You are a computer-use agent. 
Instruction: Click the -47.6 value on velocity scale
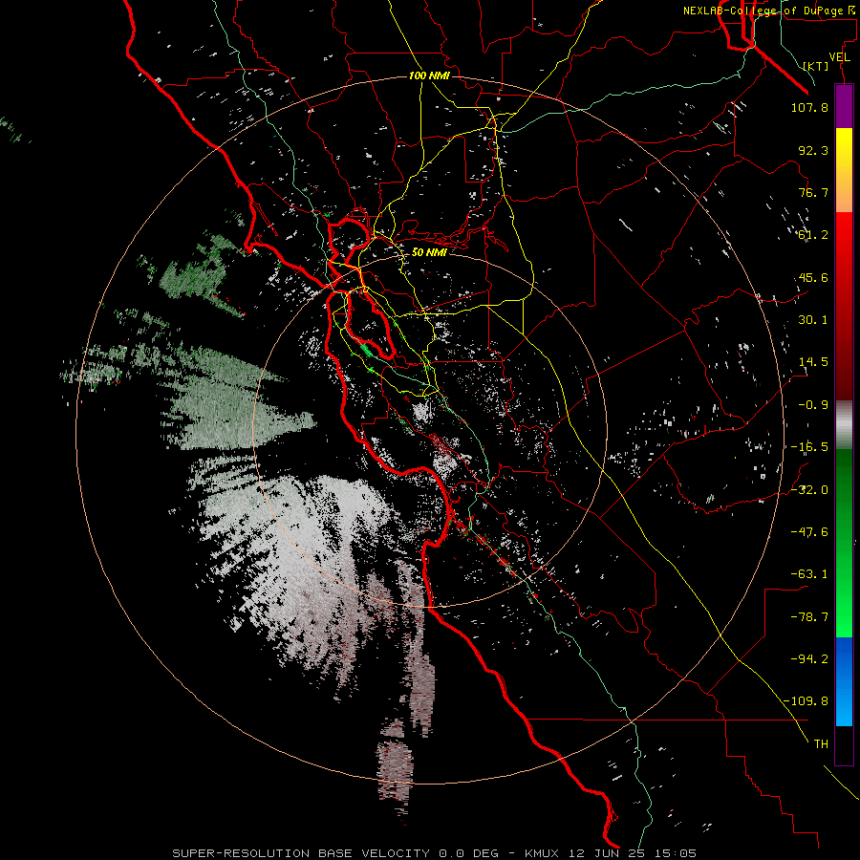809,532
